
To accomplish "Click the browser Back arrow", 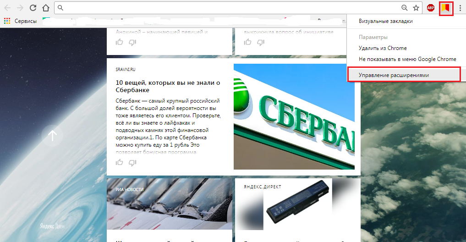I will (x=7, y=8).
